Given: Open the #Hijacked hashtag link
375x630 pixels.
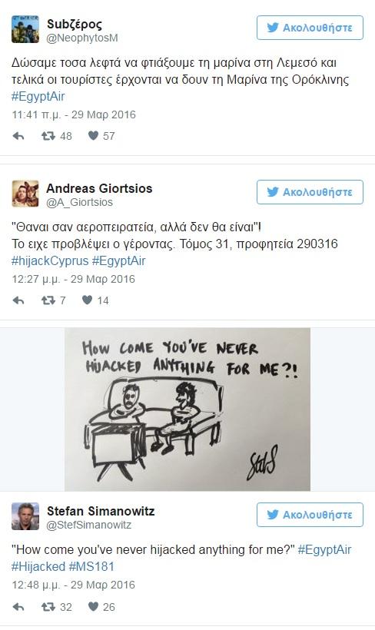Looking at the screenshot, I should (38, 566).
